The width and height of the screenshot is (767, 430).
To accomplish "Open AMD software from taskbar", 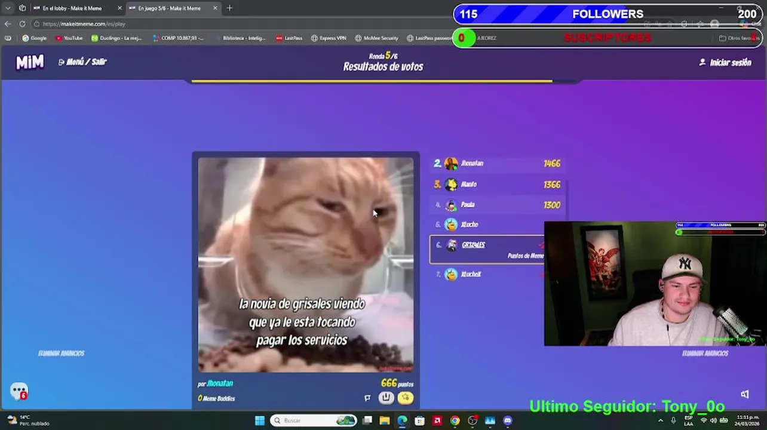I will (x=437, y=420).
